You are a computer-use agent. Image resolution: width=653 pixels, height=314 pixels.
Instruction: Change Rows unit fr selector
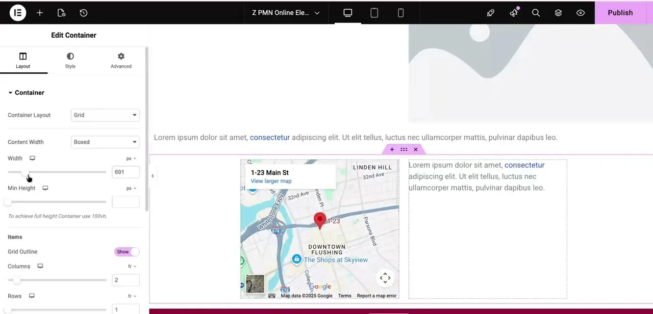[132, 296]
